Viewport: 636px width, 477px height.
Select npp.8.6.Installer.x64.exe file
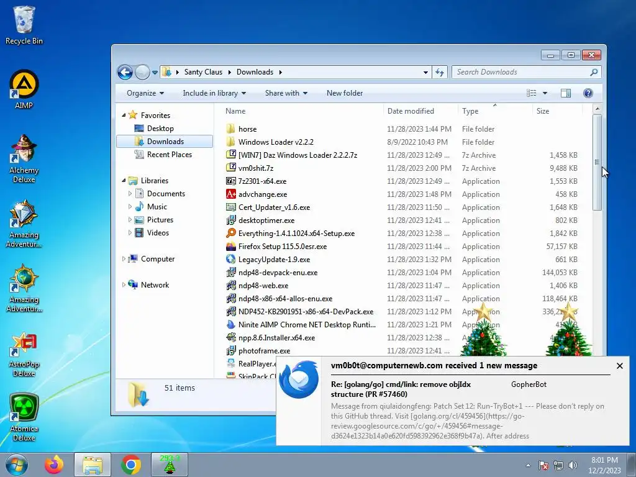point(271,337)
